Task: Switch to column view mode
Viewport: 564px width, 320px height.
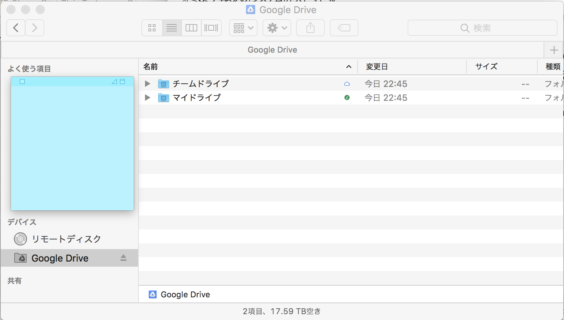Action: 191,28
